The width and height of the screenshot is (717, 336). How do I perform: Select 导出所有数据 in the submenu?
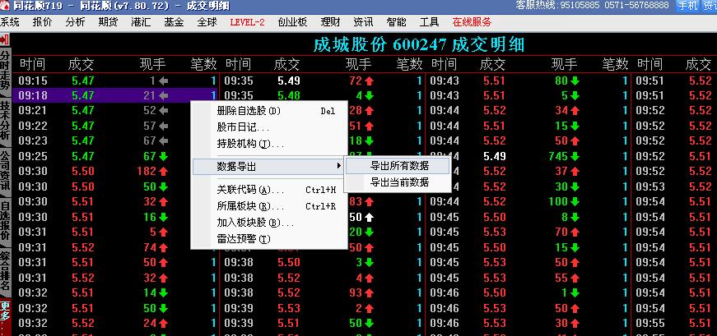tap(398, 166)
